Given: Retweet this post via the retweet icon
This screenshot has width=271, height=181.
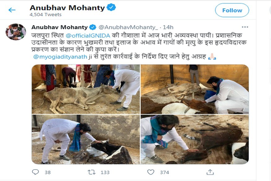Looking at the screenshot, I should pos(92,172).
